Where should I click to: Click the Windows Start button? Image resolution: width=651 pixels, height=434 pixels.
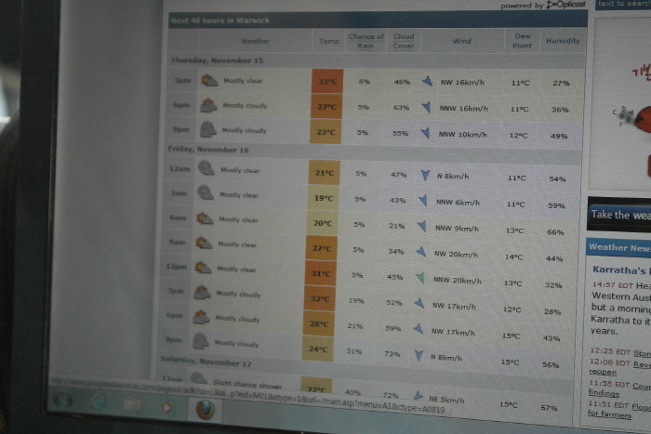(62, 401)
